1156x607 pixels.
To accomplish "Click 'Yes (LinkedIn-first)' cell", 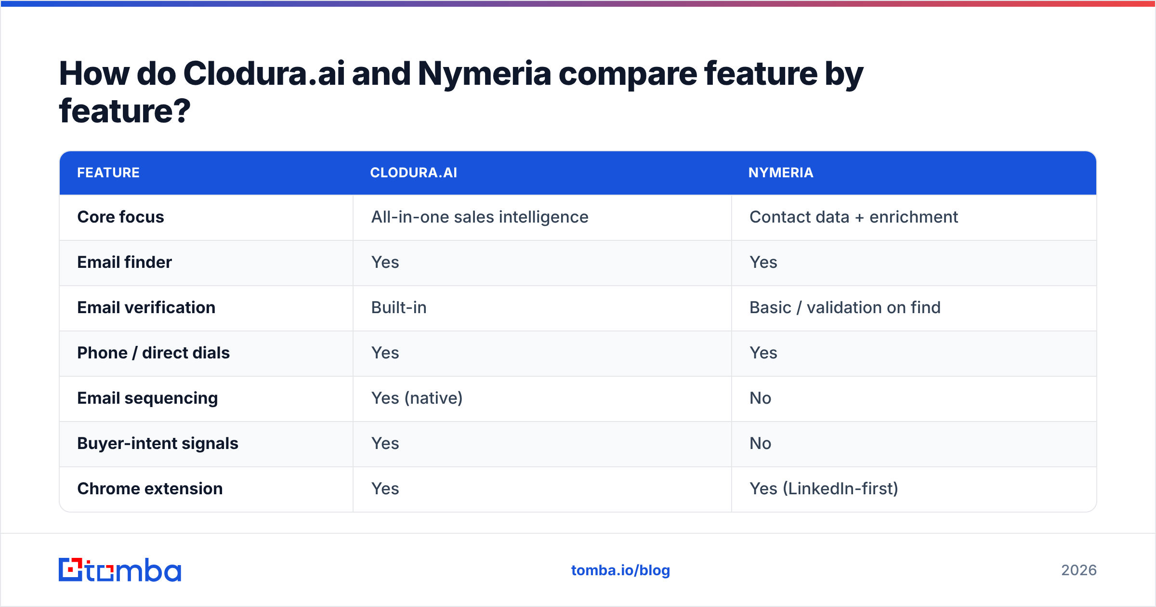I will pos(824,489).
